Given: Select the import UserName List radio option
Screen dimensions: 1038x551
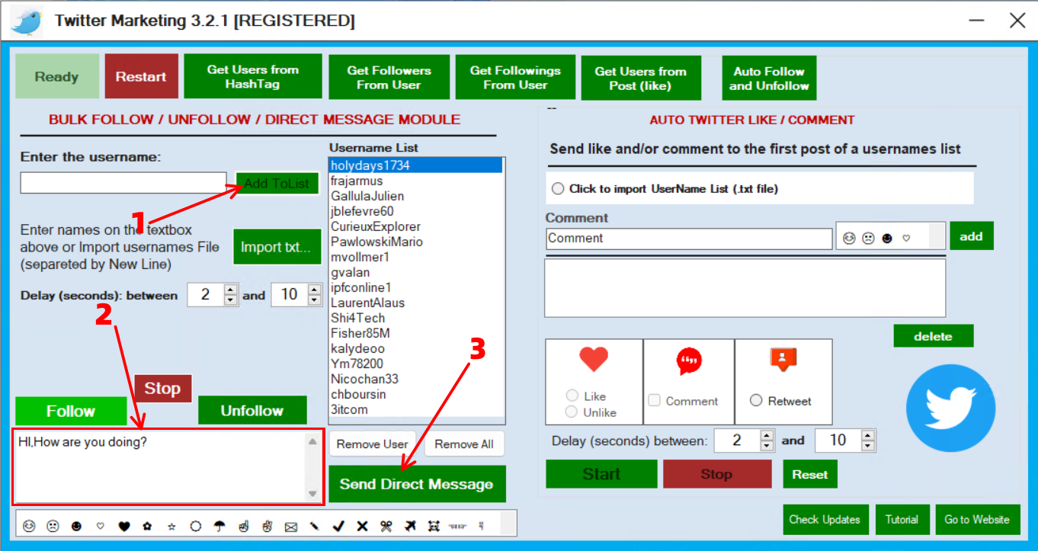Looking at the screenshot, I should [x=558, y=188].
